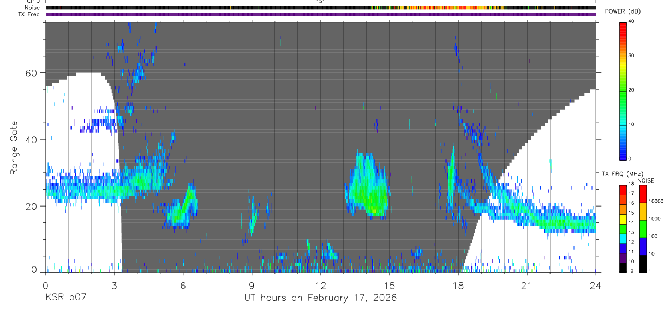Click the 3 hour tick on time axis
This screenshot has height=309, width=670.
click(114, 284)
